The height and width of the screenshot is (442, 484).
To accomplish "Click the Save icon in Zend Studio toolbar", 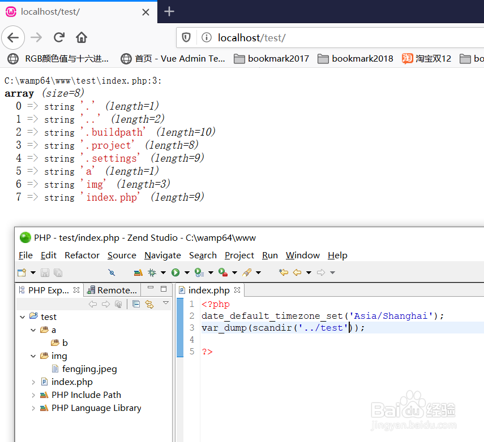I will click(45, 272).
